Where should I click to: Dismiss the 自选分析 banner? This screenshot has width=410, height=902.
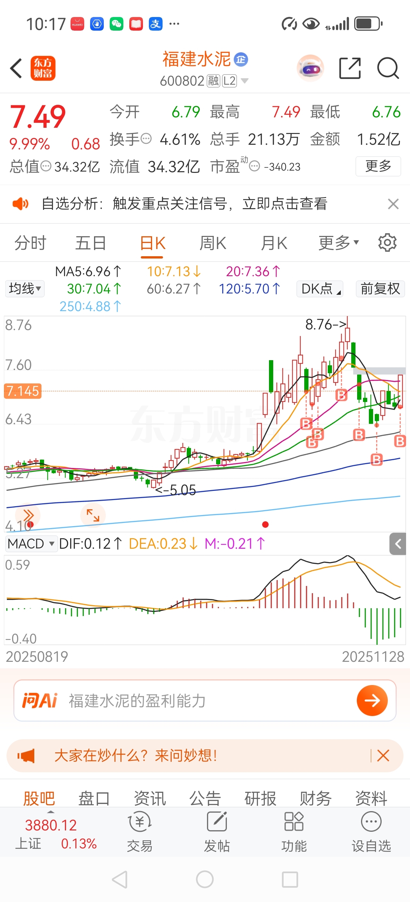(393, 204)
